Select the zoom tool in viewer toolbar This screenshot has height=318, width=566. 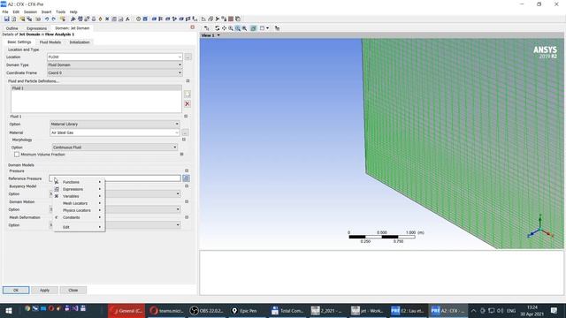231,28
